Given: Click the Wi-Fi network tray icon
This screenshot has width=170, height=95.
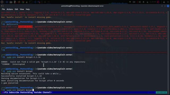Looking at the screenshot, I should (x=130, y=2).
